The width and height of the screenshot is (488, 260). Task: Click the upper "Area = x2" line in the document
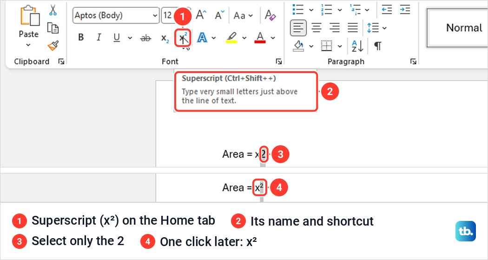coord(244,154)
